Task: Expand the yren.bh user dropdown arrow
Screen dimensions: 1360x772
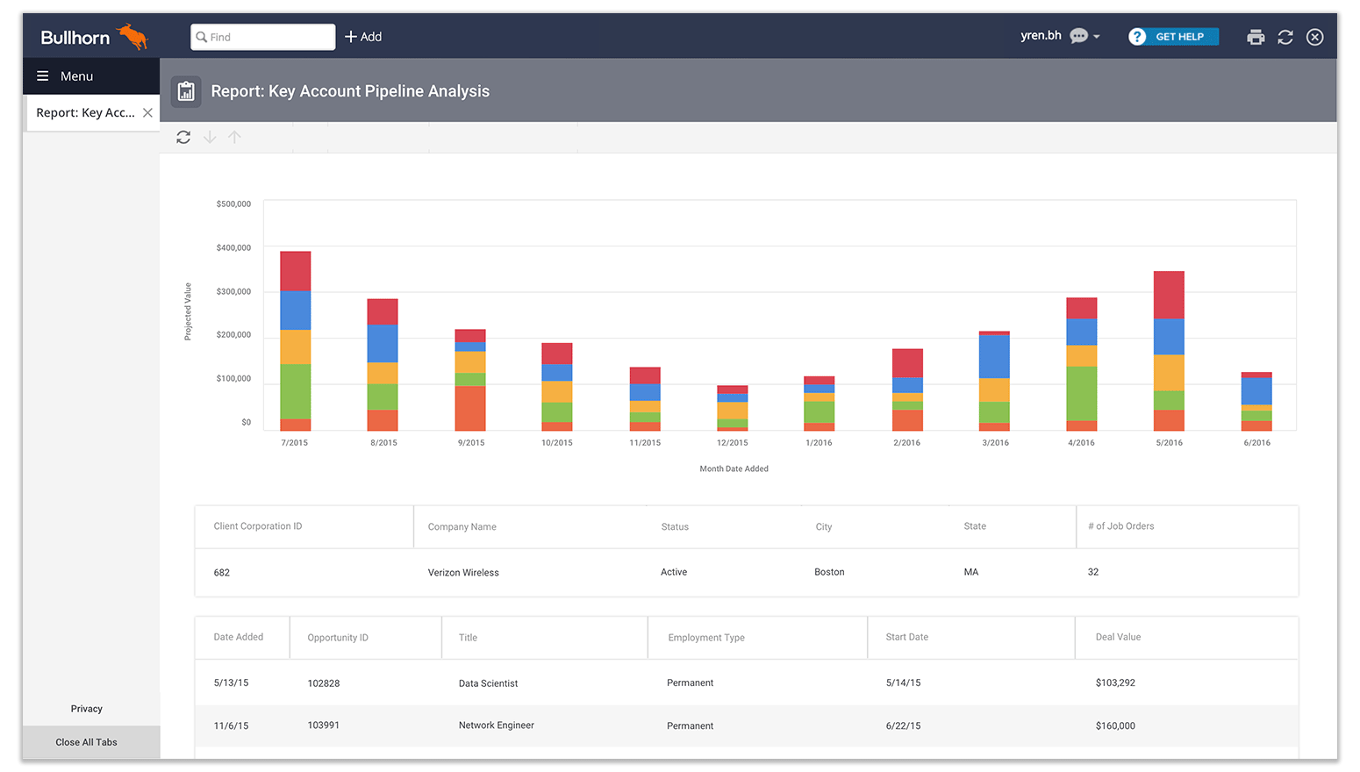Action: [x=1097, y=37]
